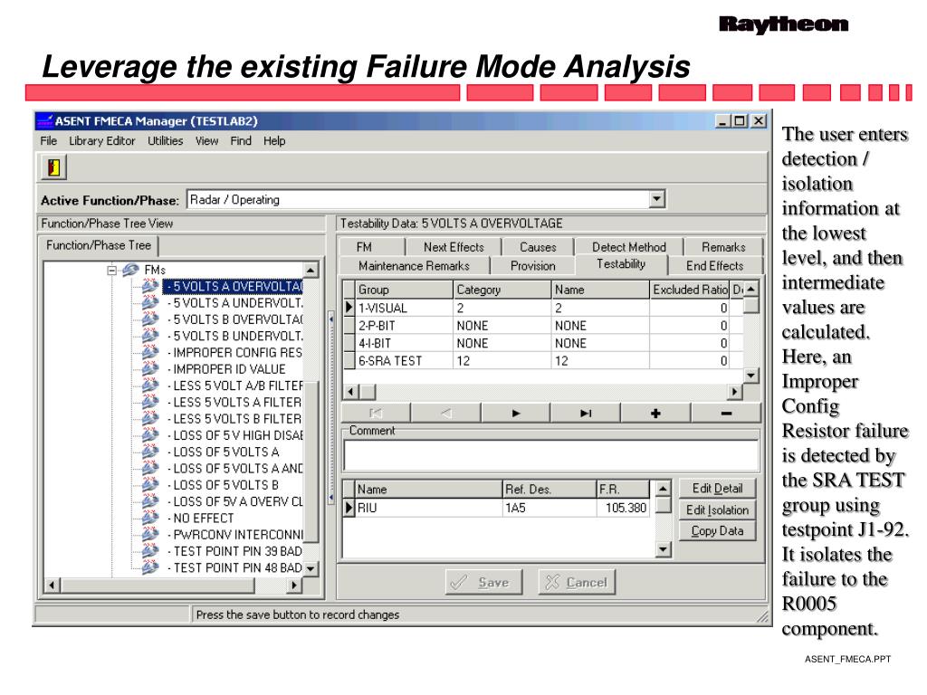
Task: Click the Edit Isolation button
Action: click(717, 509)
